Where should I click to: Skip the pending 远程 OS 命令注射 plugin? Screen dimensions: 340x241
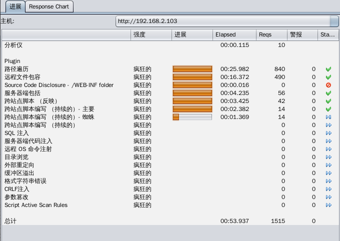pos(328,149)
